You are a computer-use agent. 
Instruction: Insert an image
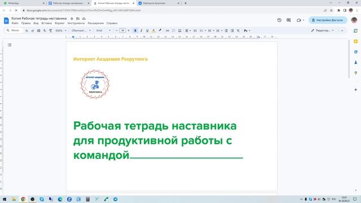pos(180,30)
